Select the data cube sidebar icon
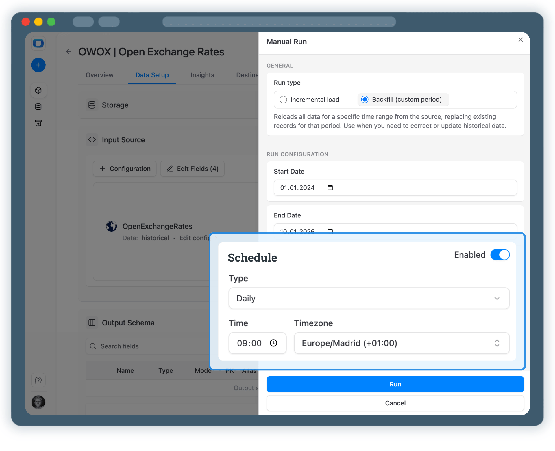The height and width of the screenshot is (451, 555). point(38,90)
